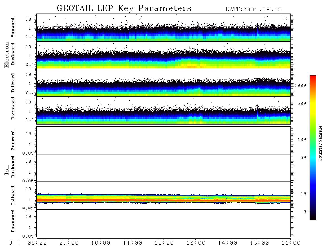Click the vertical 'Ion' group label
Viewport: 322px width, 248px height.
(7, 170)
